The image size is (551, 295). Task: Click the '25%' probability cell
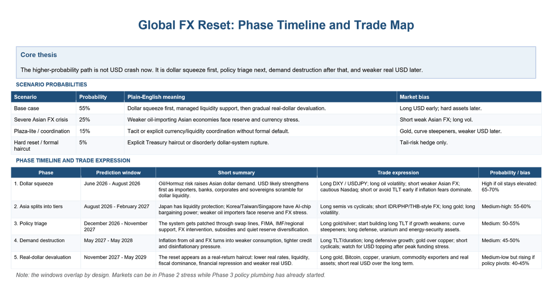pos(100,119)
